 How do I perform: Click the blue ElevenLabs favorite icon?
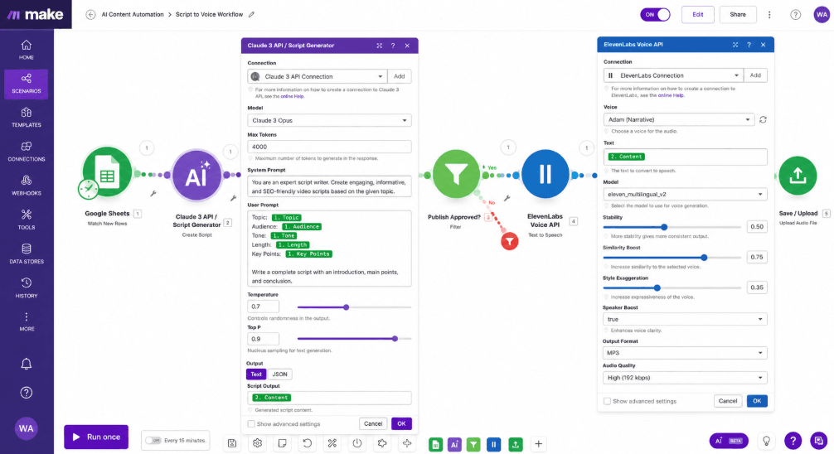[x=493, y=444]
